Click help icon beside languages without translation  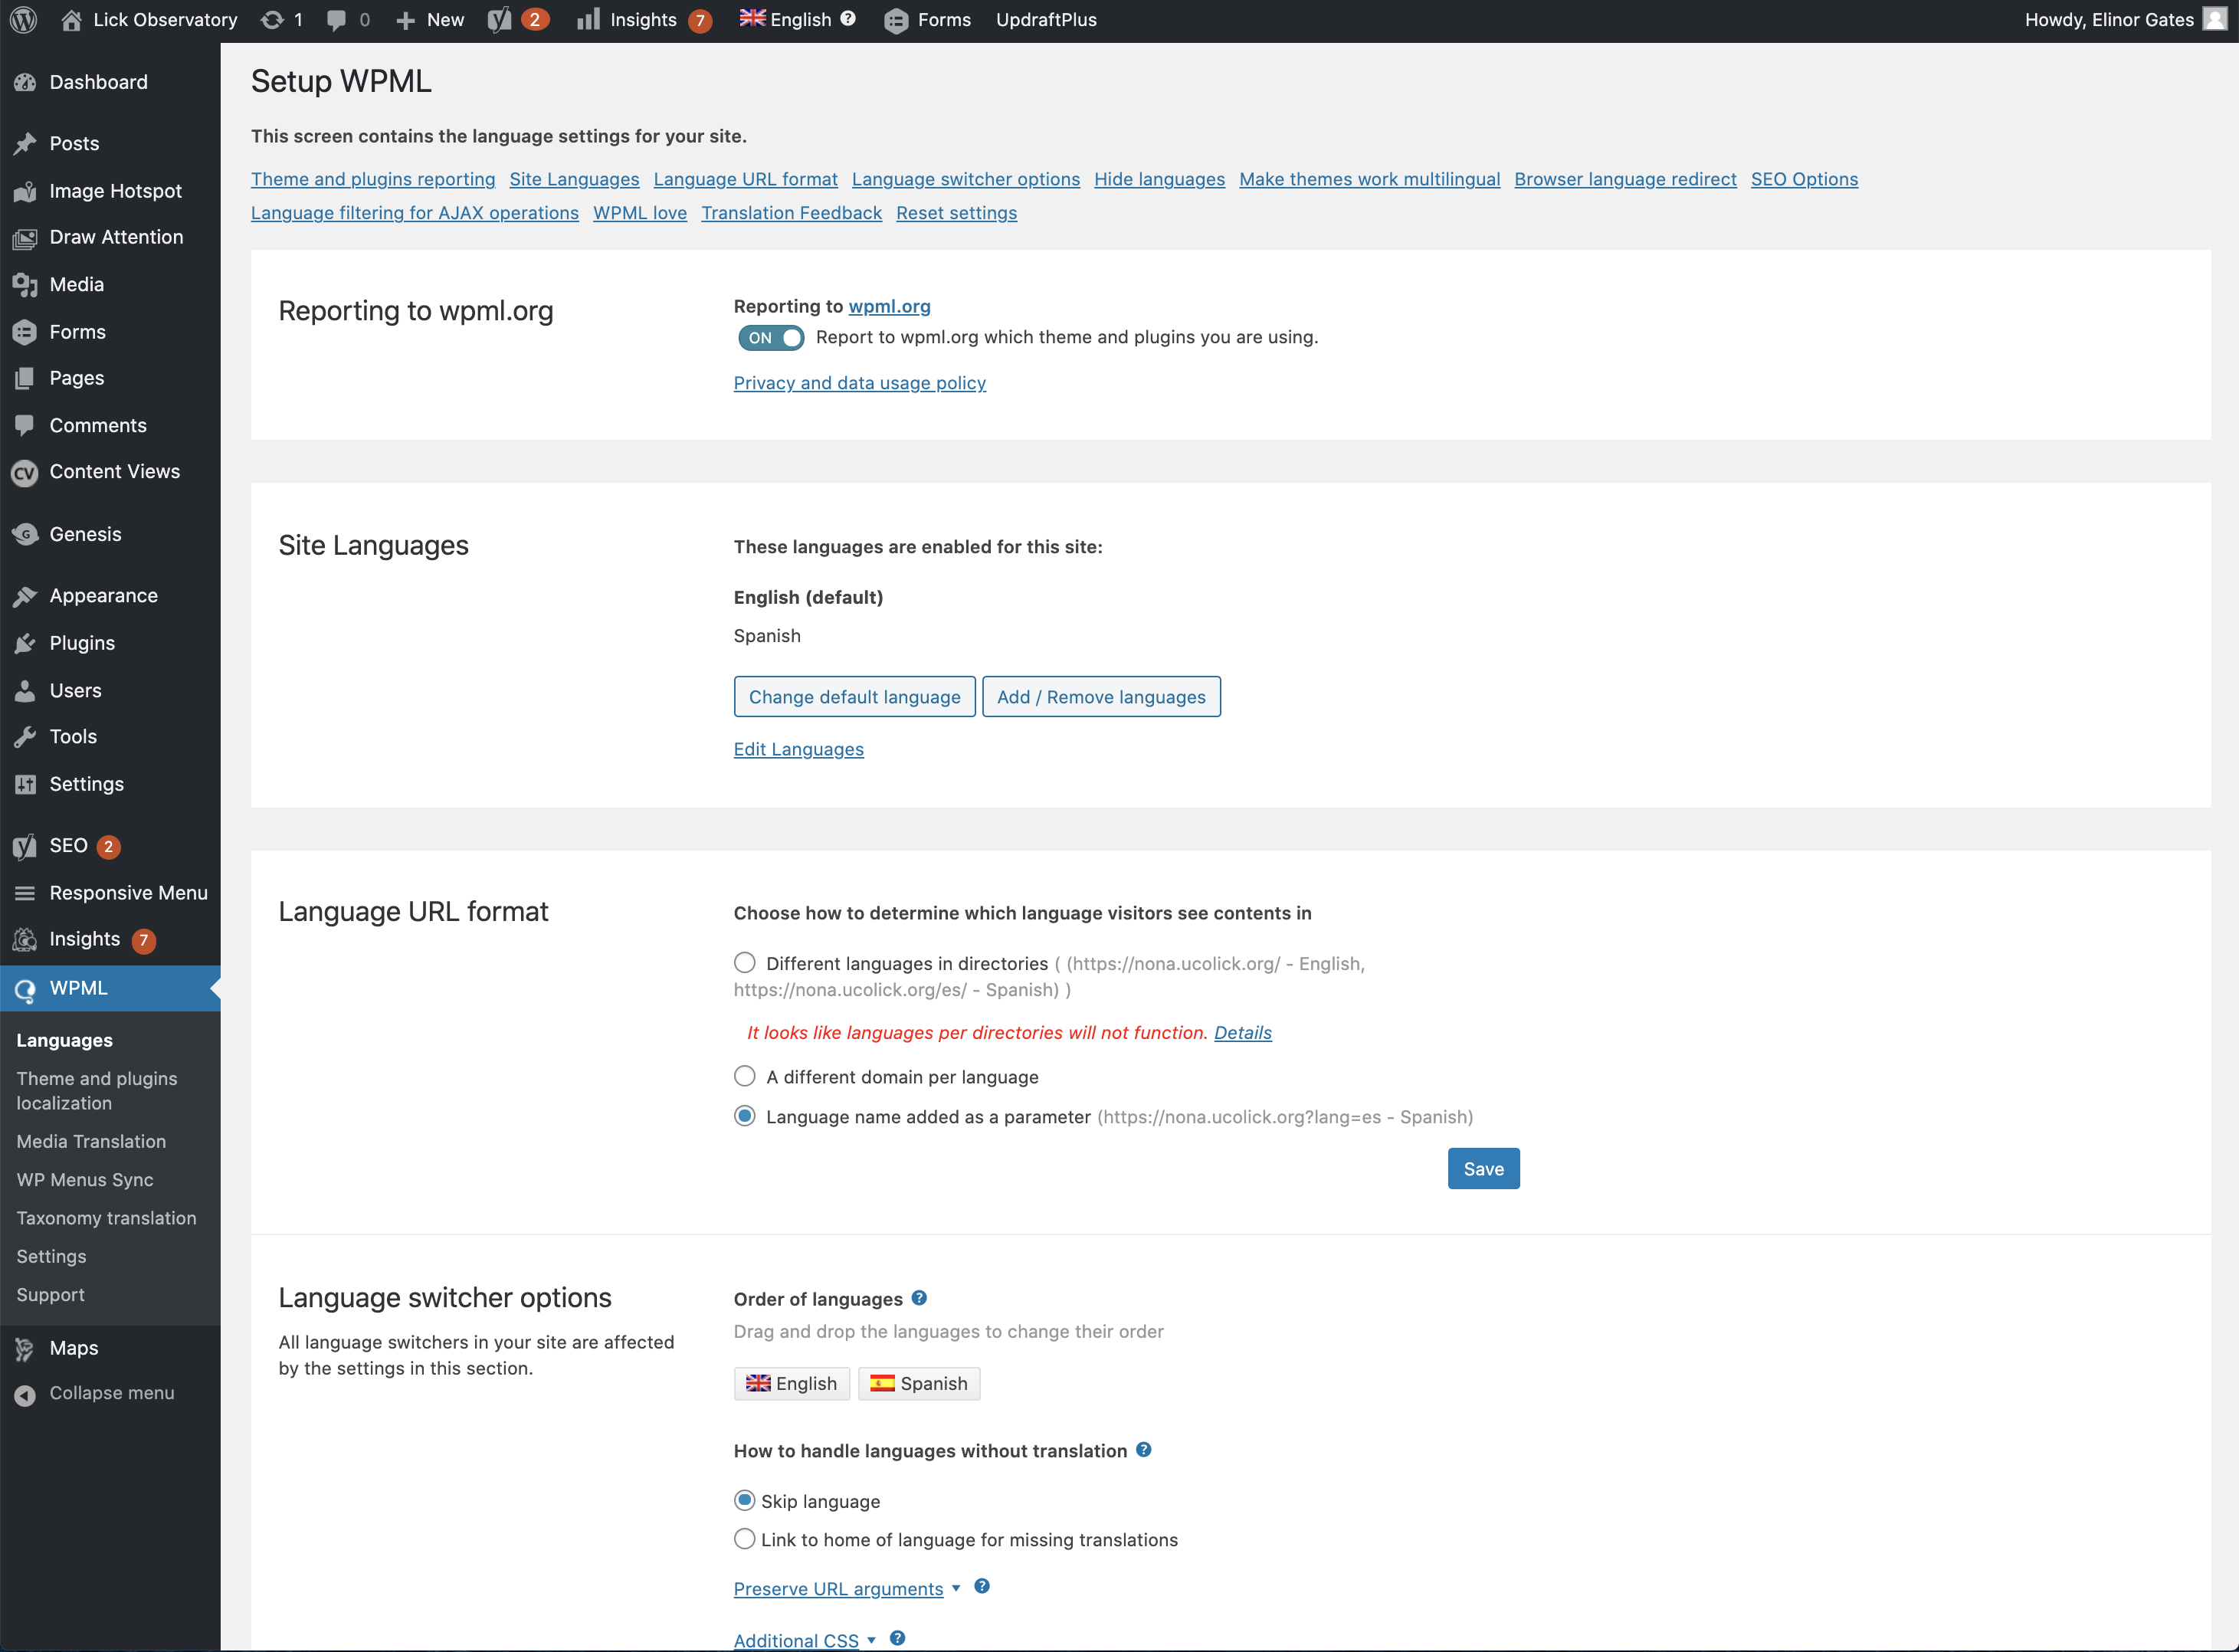1144,1450
